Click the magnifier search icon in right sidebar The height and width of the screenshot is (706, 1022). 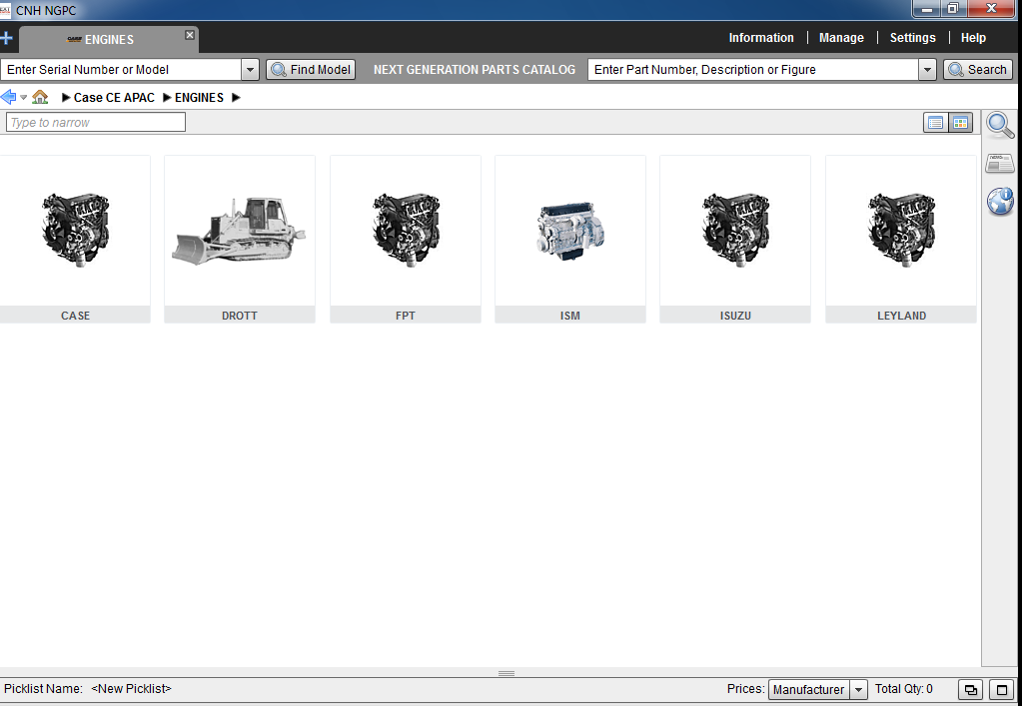[999, 125]
